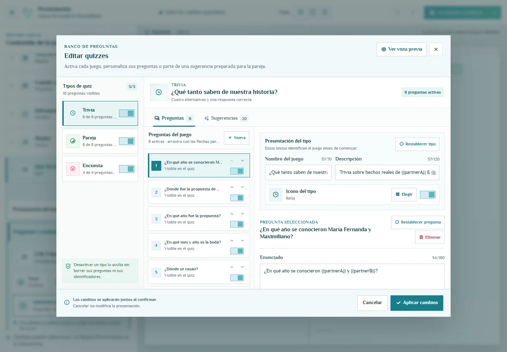Turn off the Icono del tipo switch

pyautogui.click(x=428, y=195)
